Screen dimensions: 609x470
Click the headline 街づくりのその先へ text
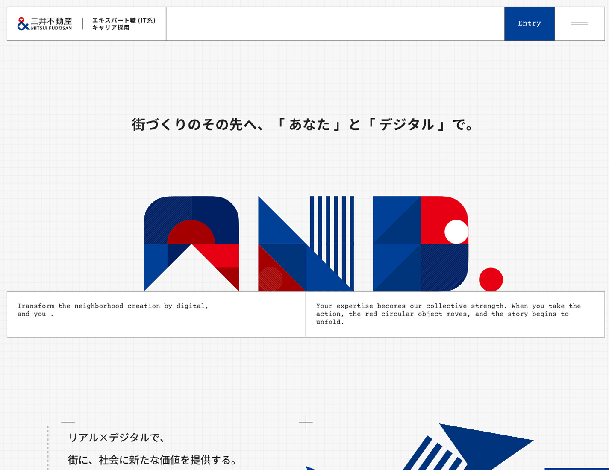pyautogui.click(x=303, y=125)
